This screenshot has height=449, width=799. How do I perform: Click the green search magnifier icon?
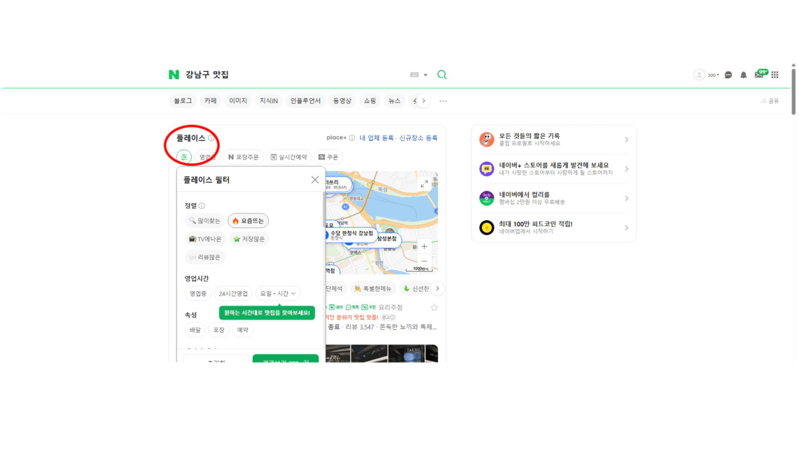[x=442, y=75]
